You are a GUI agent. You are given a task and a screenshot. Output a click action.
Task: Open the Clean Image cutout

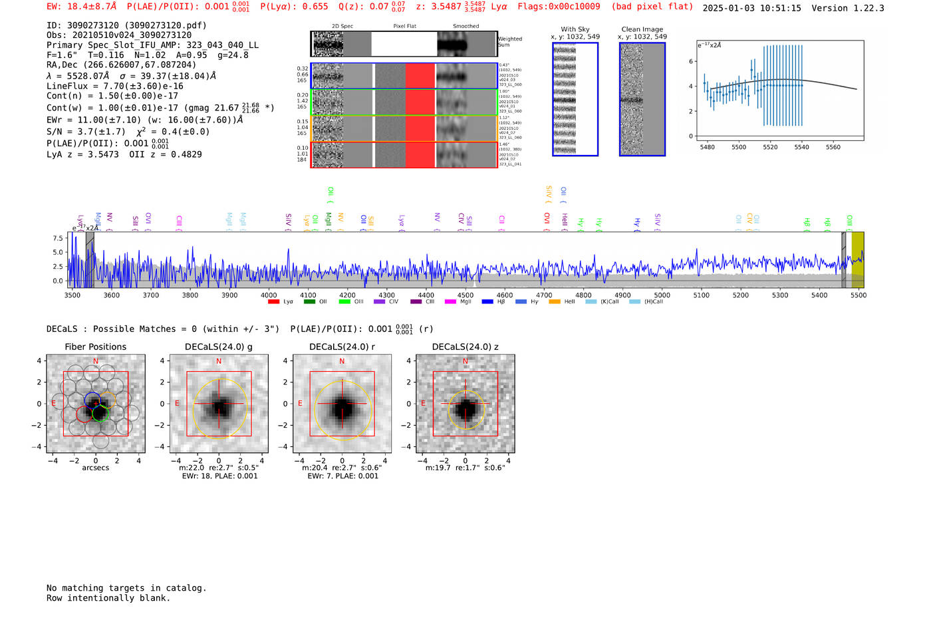point(642,99)
